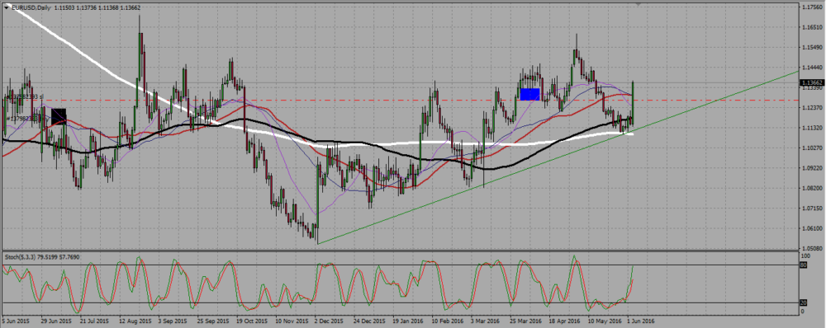Select the black rectangle object near June 2015
The image size is (826, 328).
[59, 116]
